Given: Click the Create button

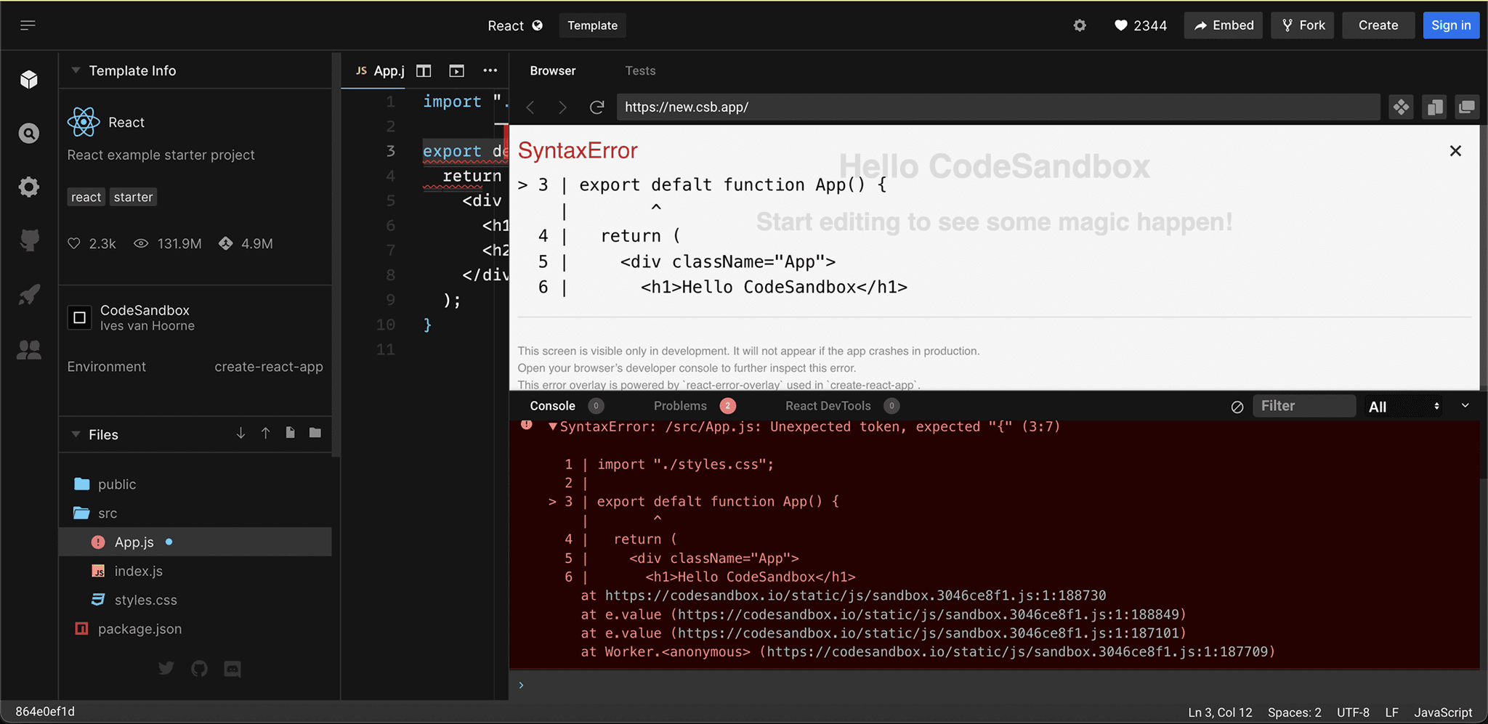Looking at the screenshot, I should 1378,25.
